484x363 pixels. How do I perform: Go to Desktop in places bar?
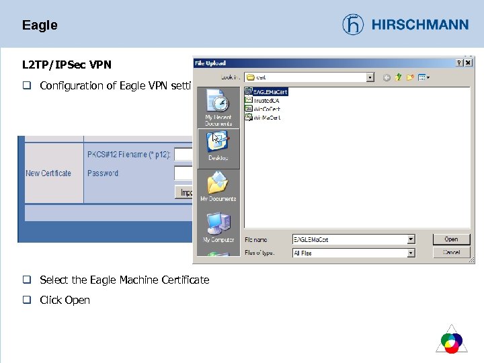click(x=218, y=149)
